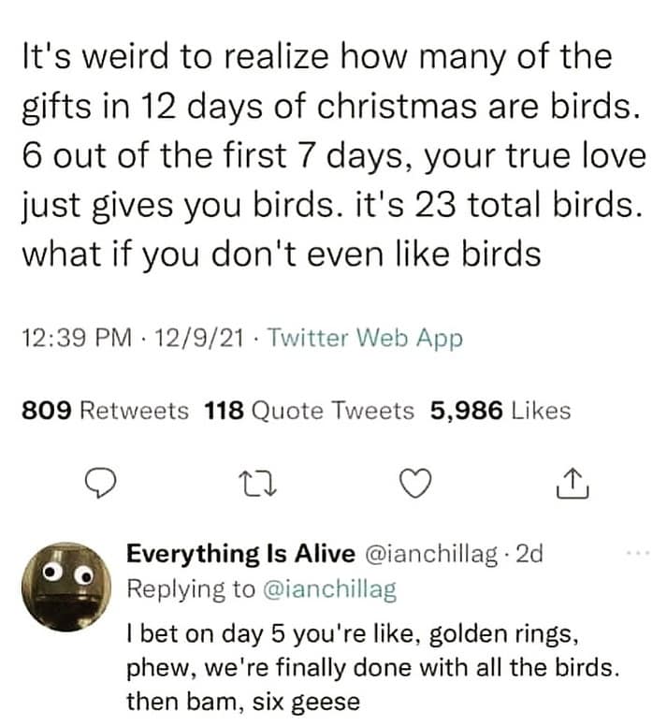Click the Everything Is Alive profile avatar
Viewport: 667px width, 726px height.
tap(63, 585)
